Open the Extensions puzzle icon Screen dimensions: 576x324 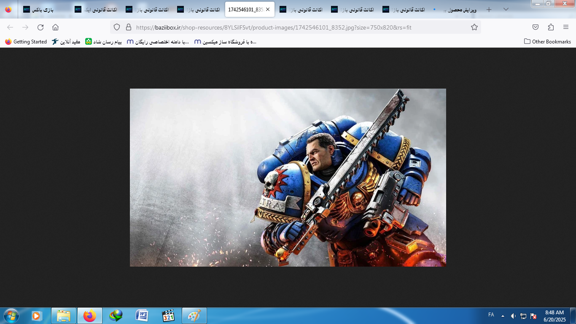click(x=551, y=27)
